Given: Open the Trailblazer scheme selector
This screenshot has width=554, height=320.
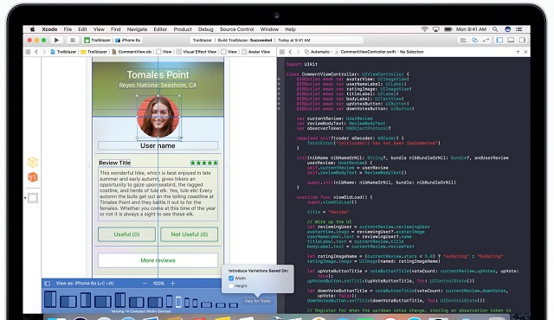Looking at the screenshot, I should pos(98,41).
